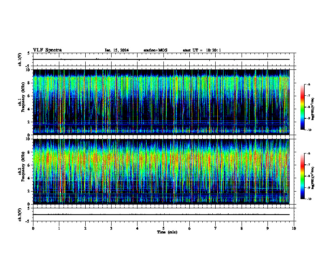The image size is (331, 256).
Task: Click the "4" kHz tick of ch.1 spectrogram
Action: point(29,109)
